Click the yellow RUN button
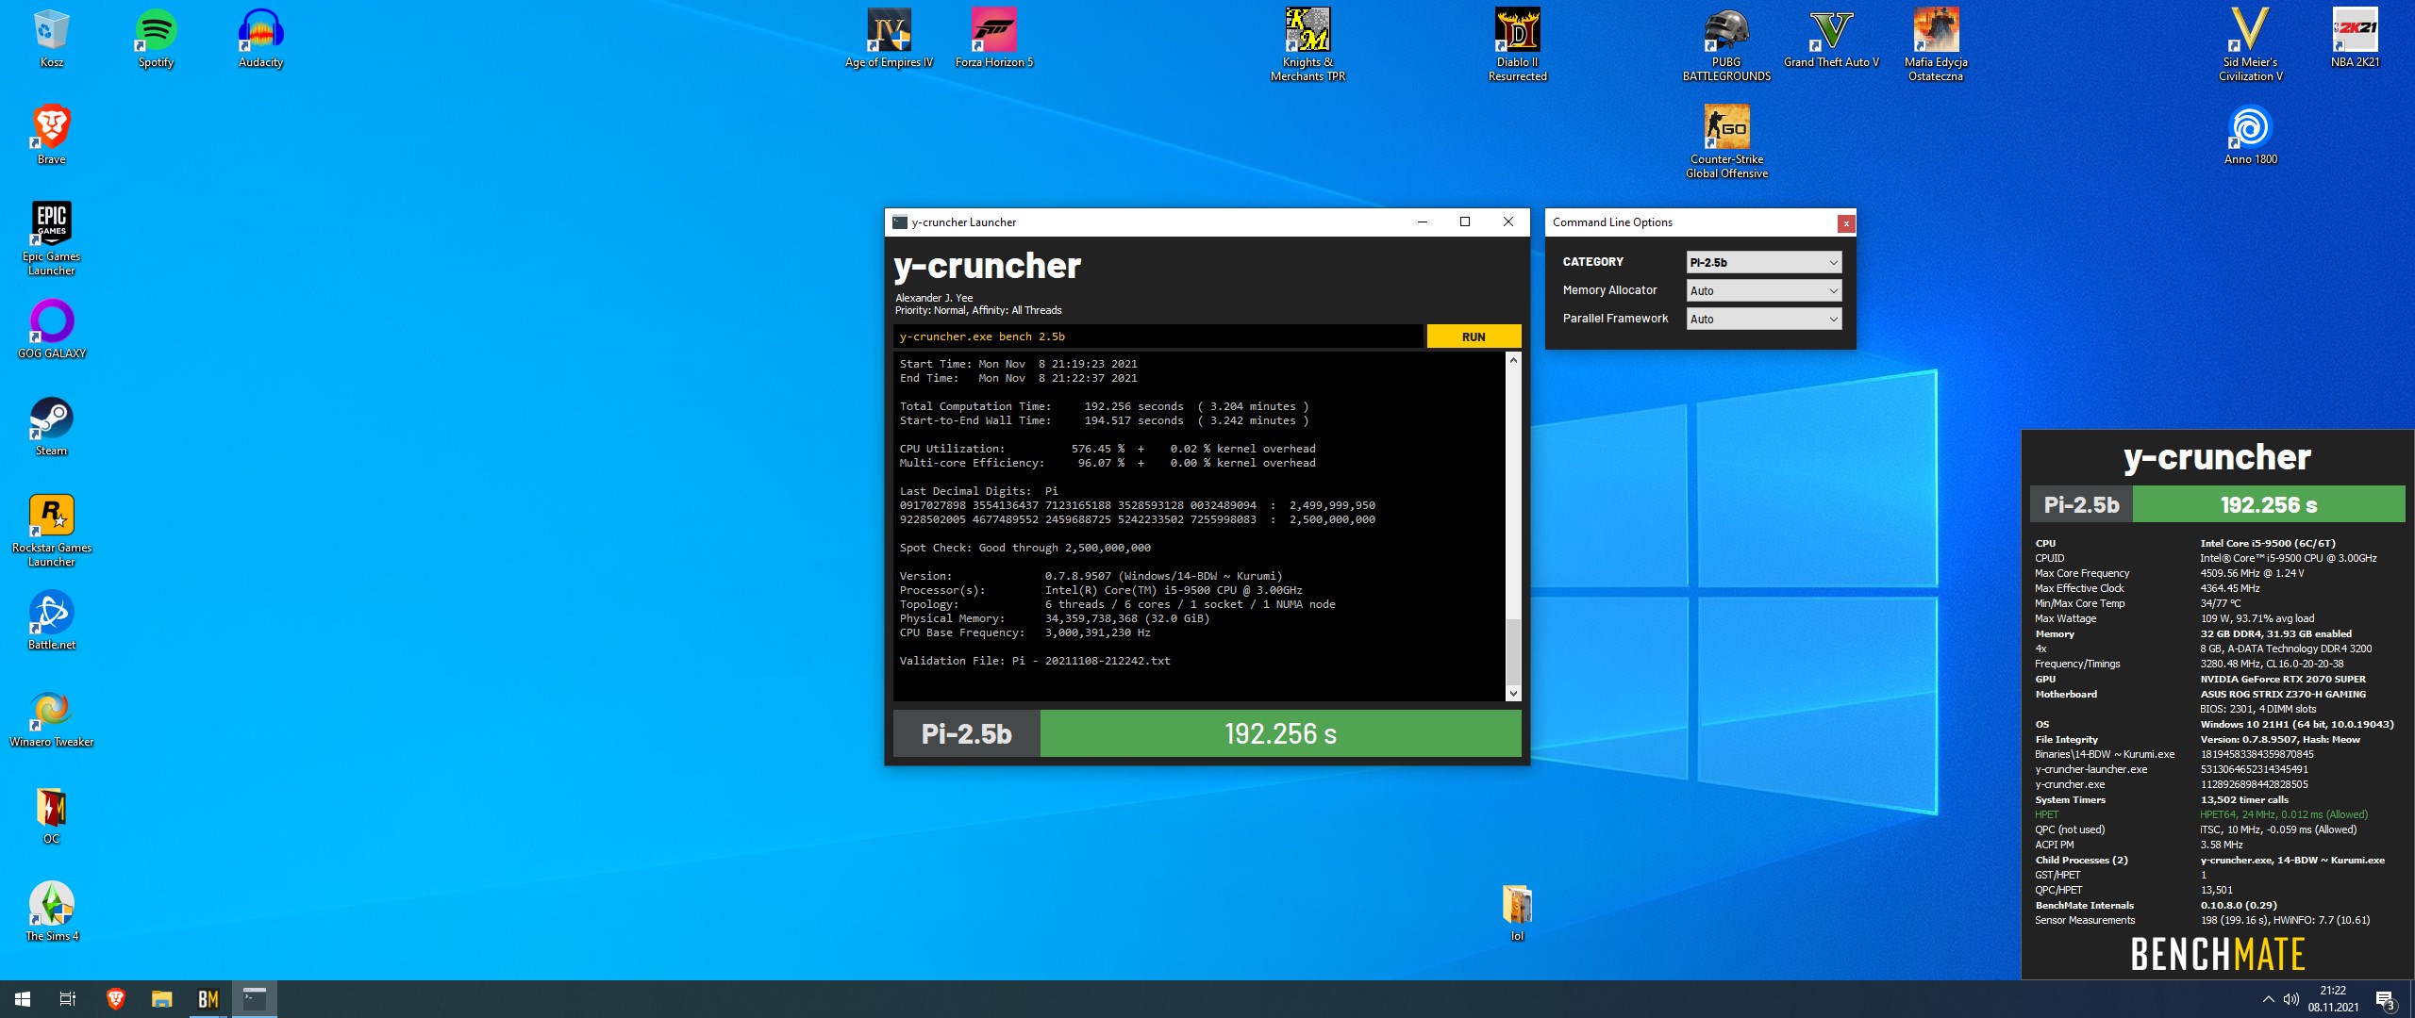The height and width of the screenshot is (1018, 2415). point(1474,337)
